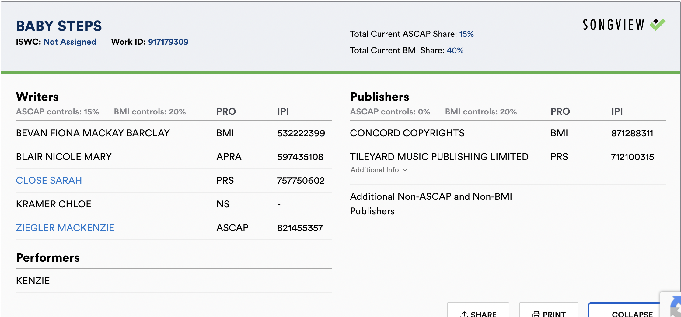The image size is (681, 317).
Task: Open writer link ZIEGLER MACKENZIE
Action: 65,228
